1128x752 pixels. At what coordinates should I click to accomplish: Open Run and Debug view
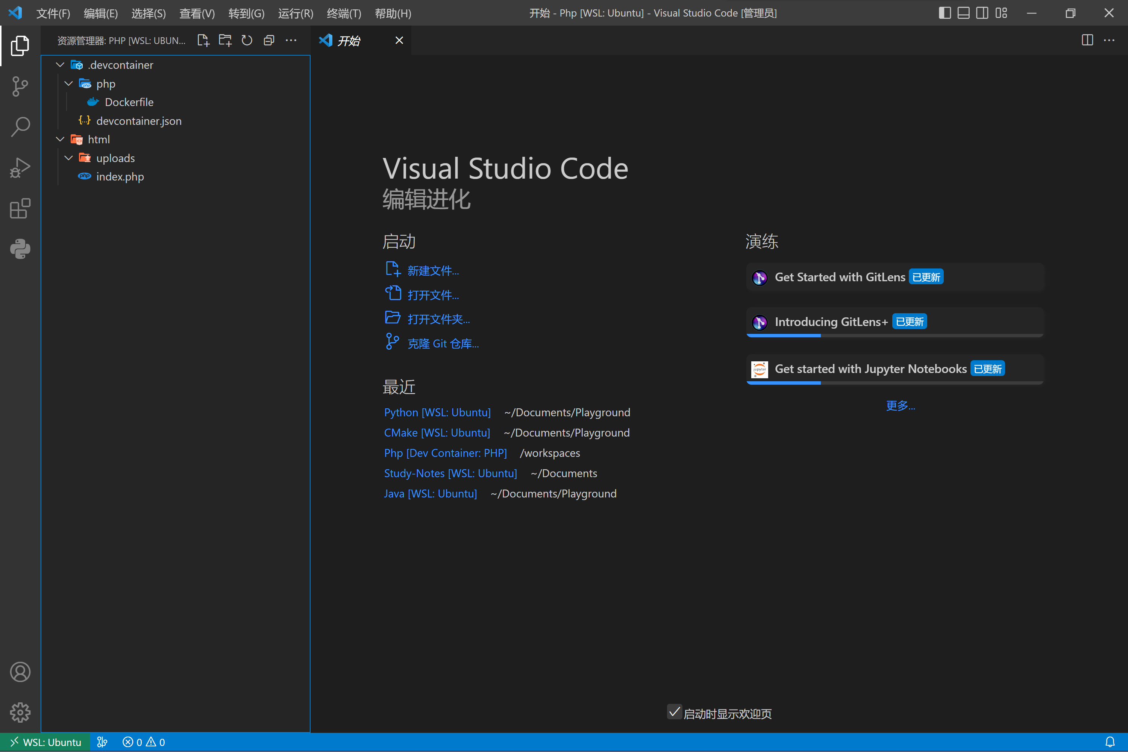pyautogui.click(x=20, y=168)
